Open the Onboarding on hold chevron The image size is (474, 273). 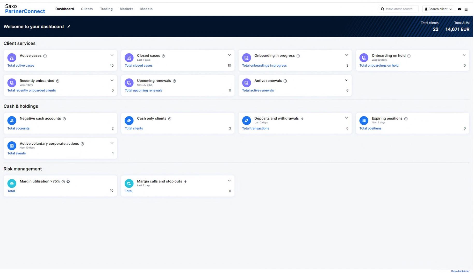[x=464, y=55]
